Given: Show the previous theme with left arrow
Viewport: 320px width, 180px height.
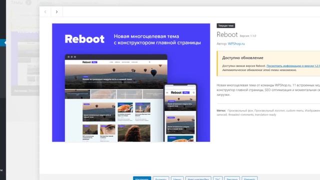Looking at the screenshot, I should click(x=45, y=12).
